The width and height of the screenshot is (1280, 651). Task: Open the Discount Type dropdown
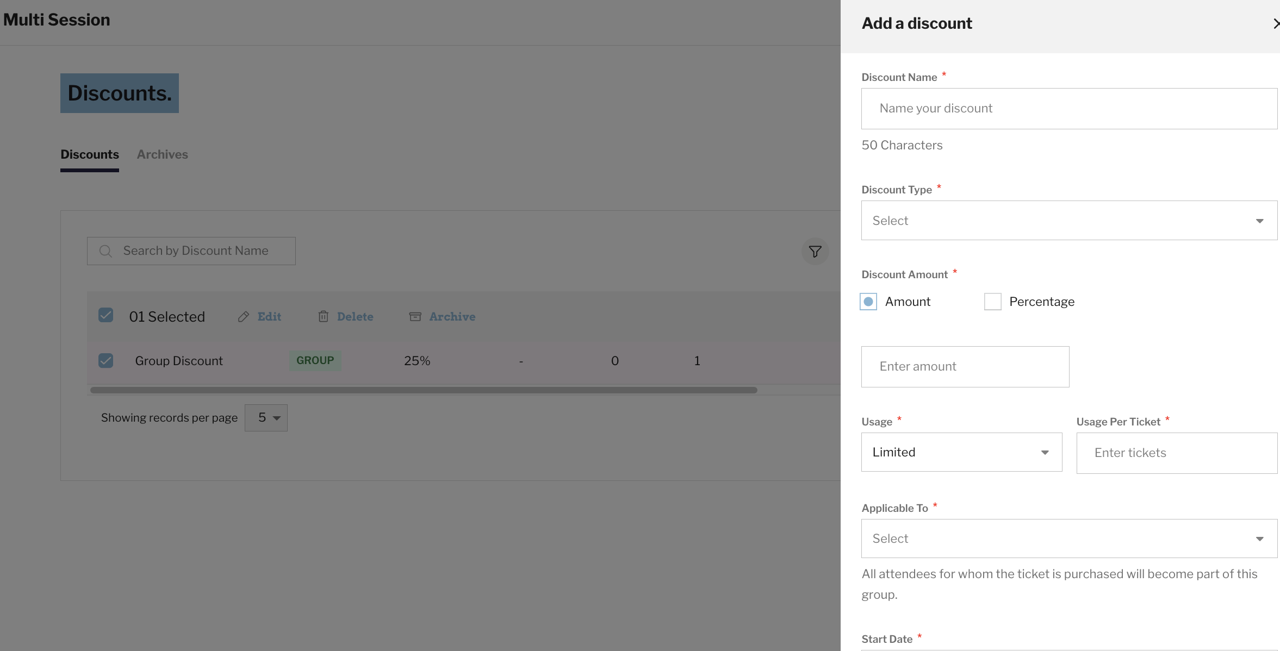coord(1069,221)
